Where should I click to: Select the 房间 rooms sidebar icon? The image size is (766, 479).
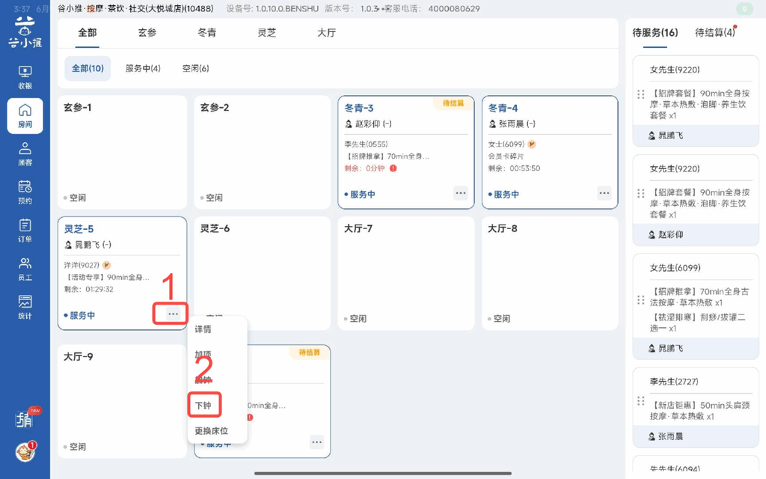pyautogui.click(x=25, y=116)
